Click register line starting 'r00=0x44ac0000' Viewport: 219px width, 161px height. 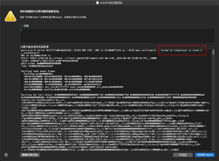click(x=63, y=77)
